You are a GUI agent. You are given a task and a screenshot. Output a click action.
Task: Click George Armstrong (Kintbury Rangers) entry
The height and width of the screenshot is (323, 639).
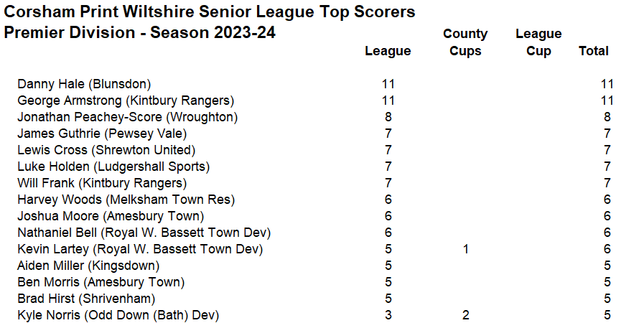pos(126,100)
